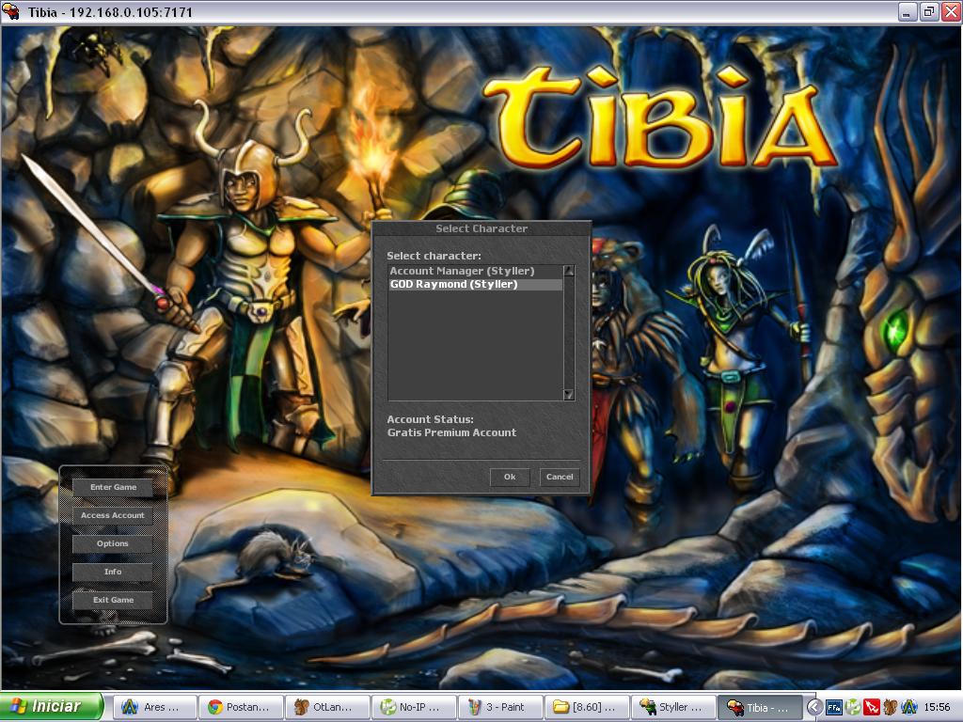Click the character list scroll down arrow
The image size is (963, 722).
(x=569, y=394)
